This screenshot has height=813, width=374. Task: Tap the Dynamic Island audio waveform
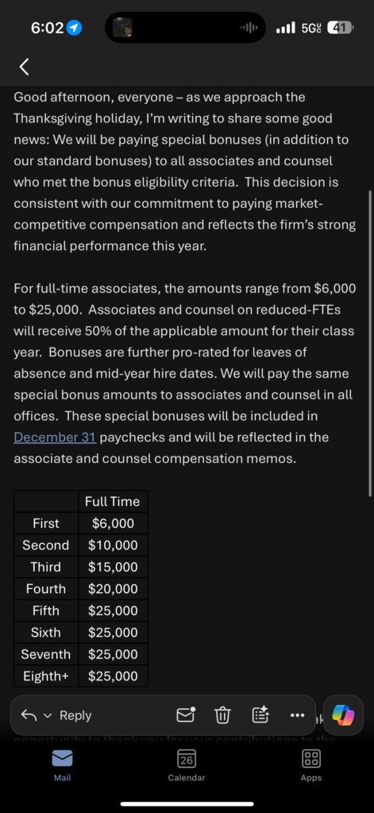pyautogui.click(x=249, y=28)
